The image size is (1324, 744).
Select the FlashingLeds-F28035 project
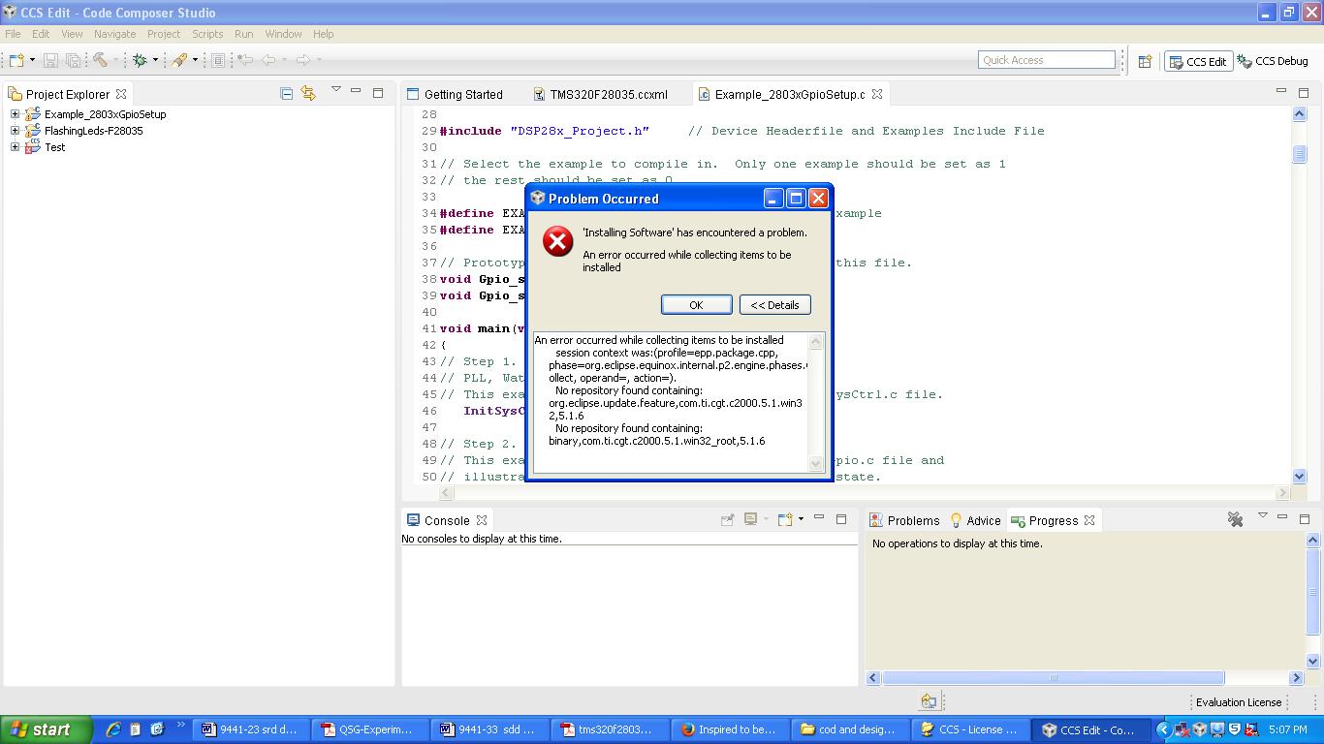click(x=93, y=131)
